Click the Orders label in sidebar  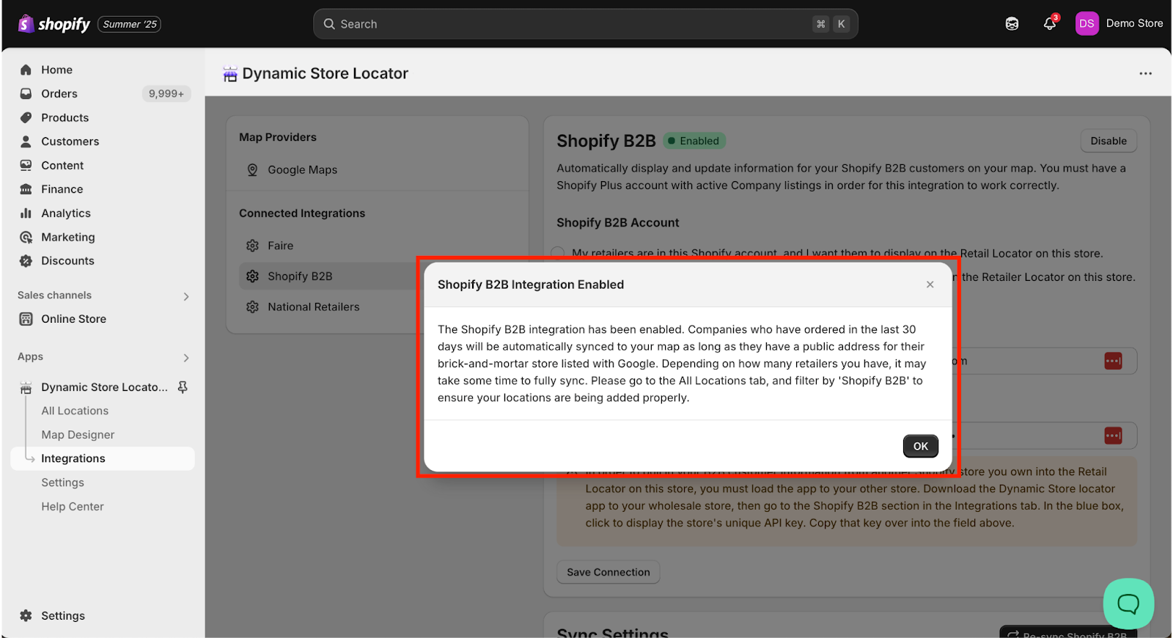tap(59, 94)
